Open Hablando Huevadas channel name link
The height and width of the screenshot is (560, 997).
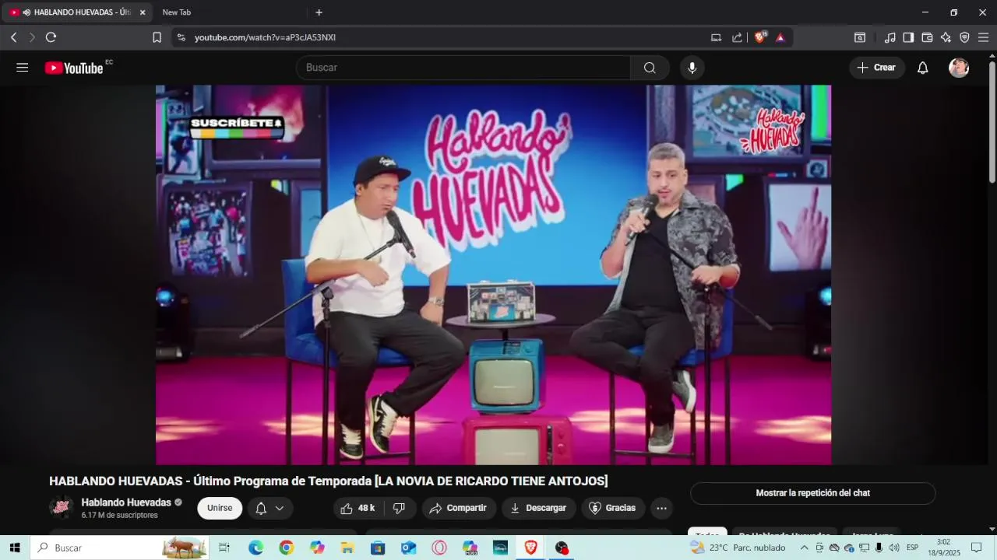126,502
